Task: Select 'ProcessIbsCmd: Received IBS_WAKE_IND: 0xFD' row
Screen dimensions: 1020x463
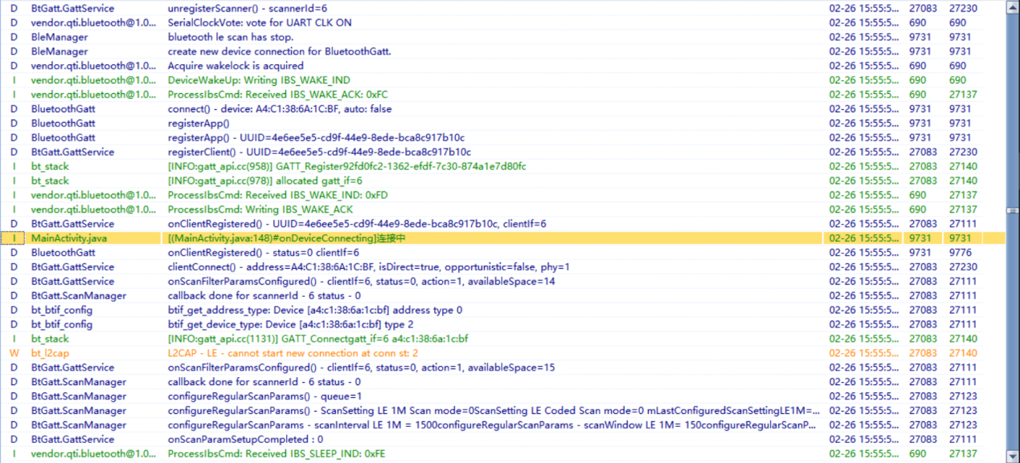Action: tap(502, 196)
